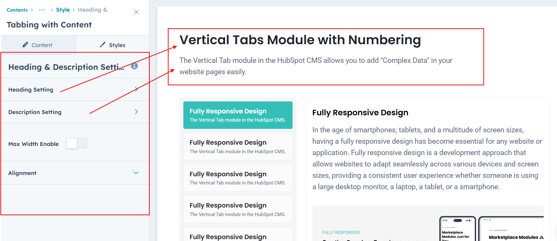557x241 pixels.
Task: Click the Vertical Tabs Module with Numbering heading
Action: (x=300, y=40)
